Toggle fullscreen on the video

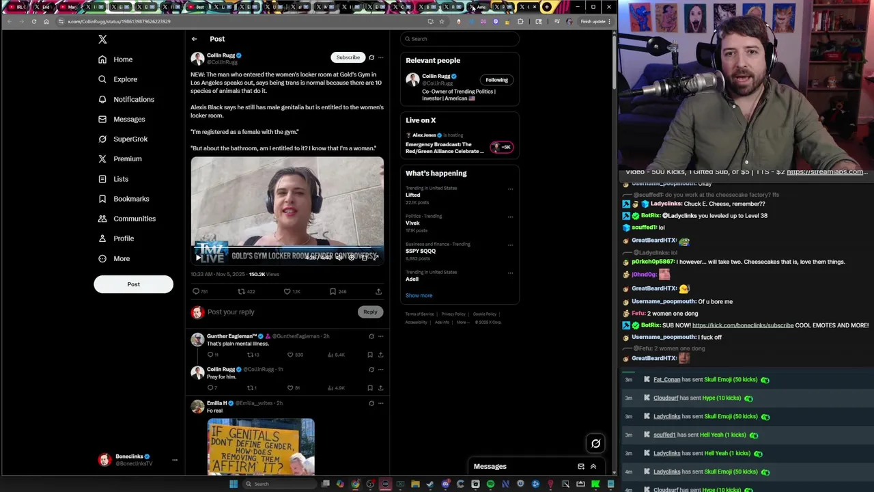[375, 258]
